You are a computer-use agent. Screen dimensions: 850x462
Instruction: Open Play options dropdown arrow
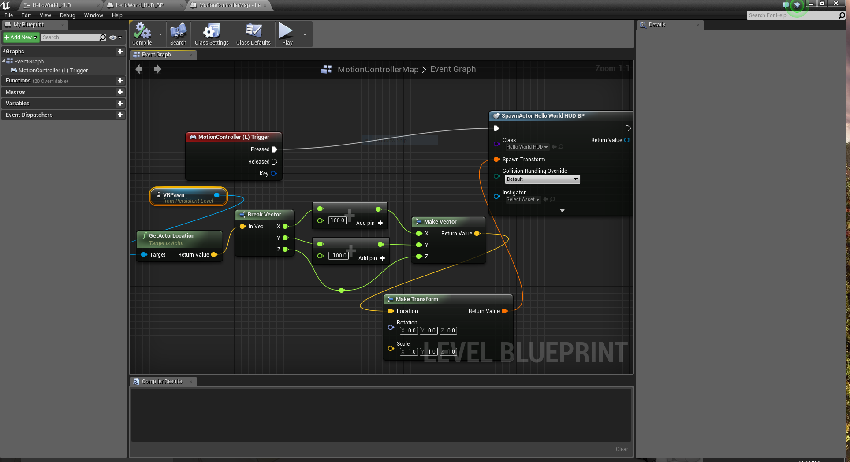click(304, 34)
